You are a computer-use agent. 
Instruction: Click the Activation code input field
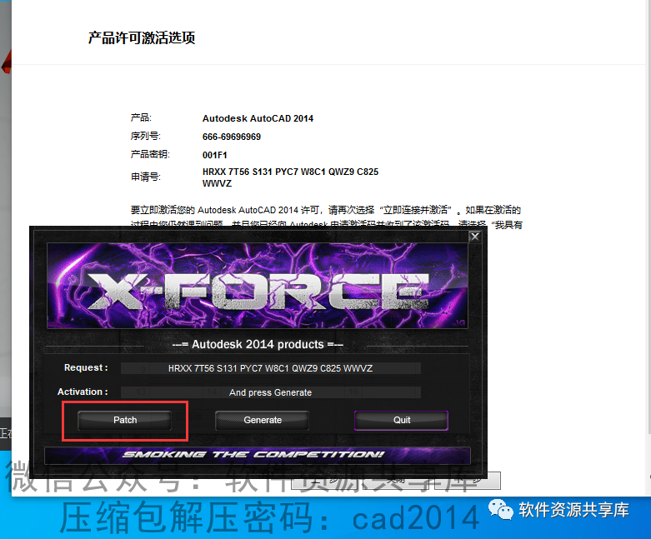coord(270,392)
